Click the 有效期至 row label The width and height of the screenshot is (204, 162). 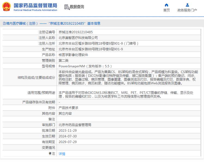(48, 142)
